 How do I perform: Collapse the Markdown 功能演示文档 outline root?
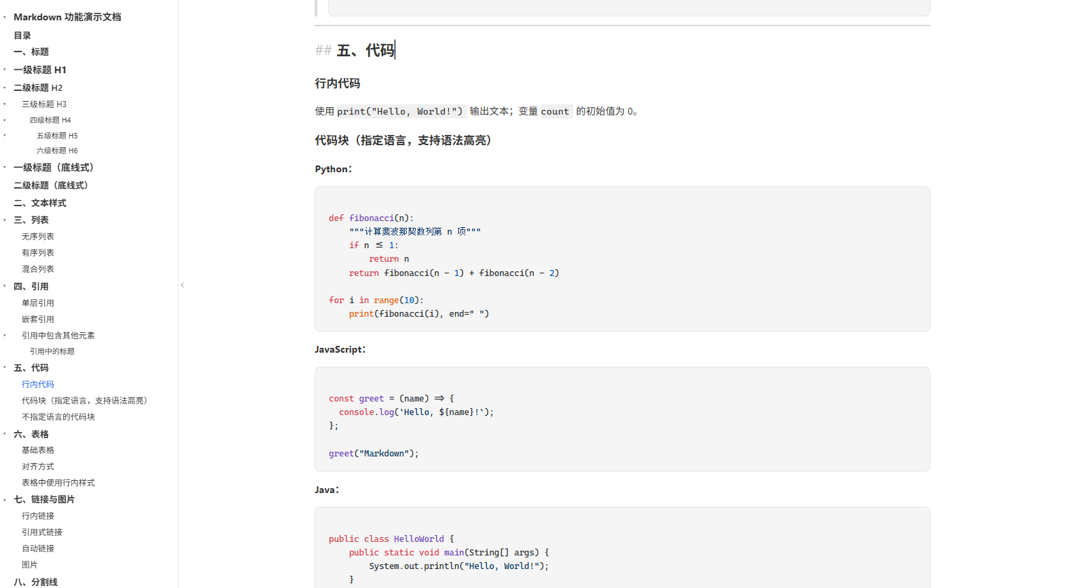coord(5,17)
